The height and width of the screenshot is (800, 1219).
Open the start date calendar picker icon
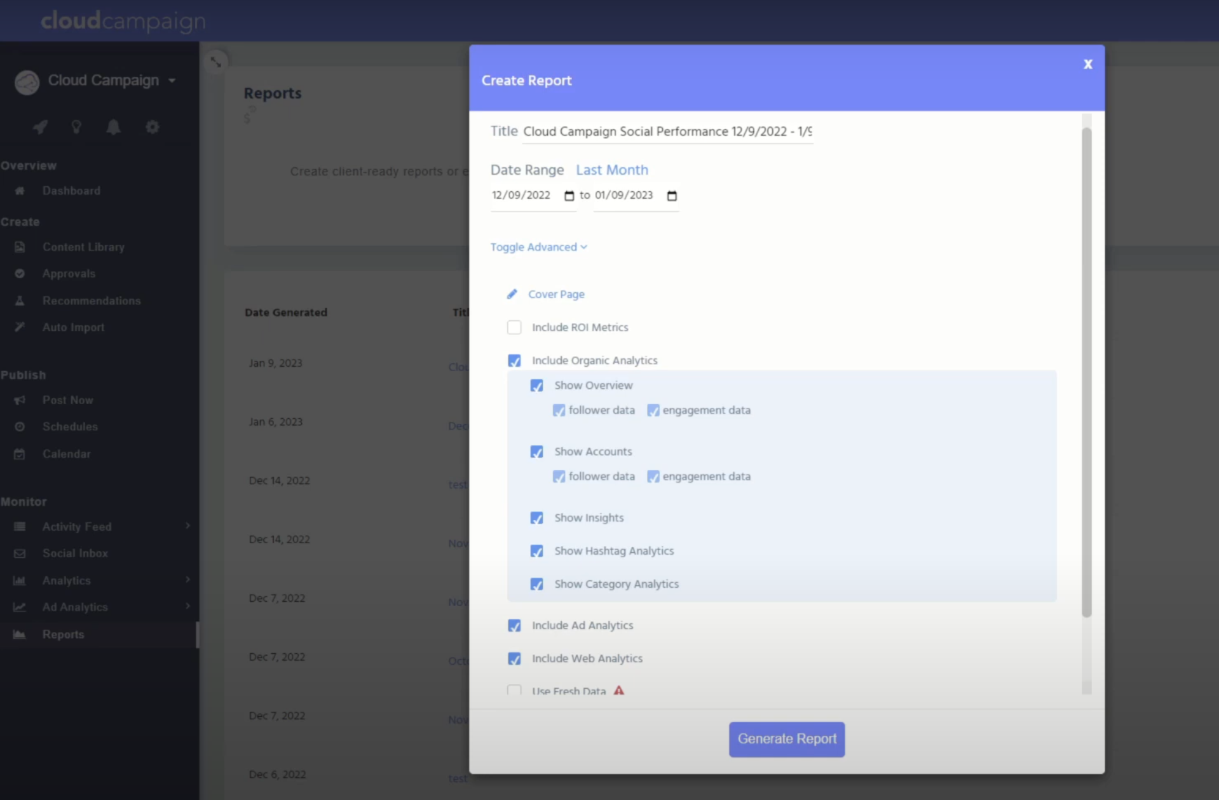tap(569, 196)
